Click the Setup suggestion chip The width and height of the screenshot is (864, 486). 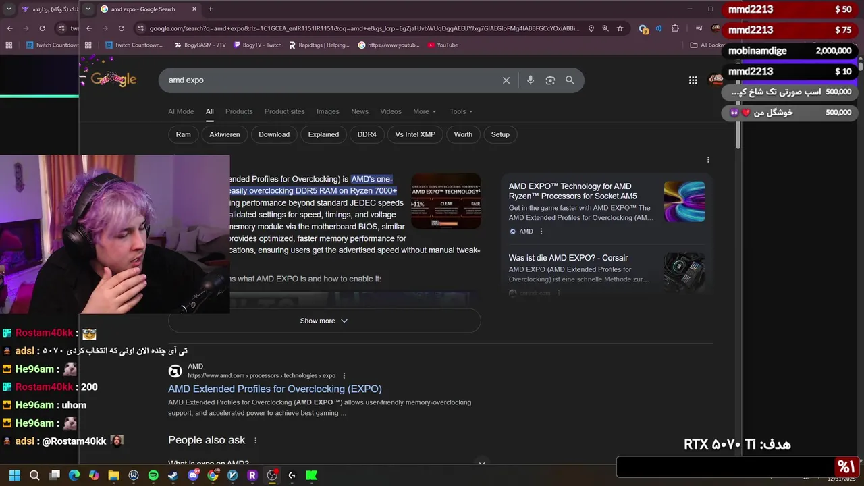tap(500, 134)
